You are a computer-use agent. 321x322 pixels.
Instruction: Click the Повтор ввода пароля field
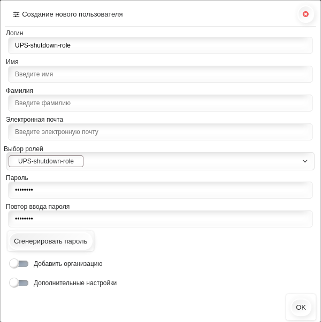[x=160, y=219]
